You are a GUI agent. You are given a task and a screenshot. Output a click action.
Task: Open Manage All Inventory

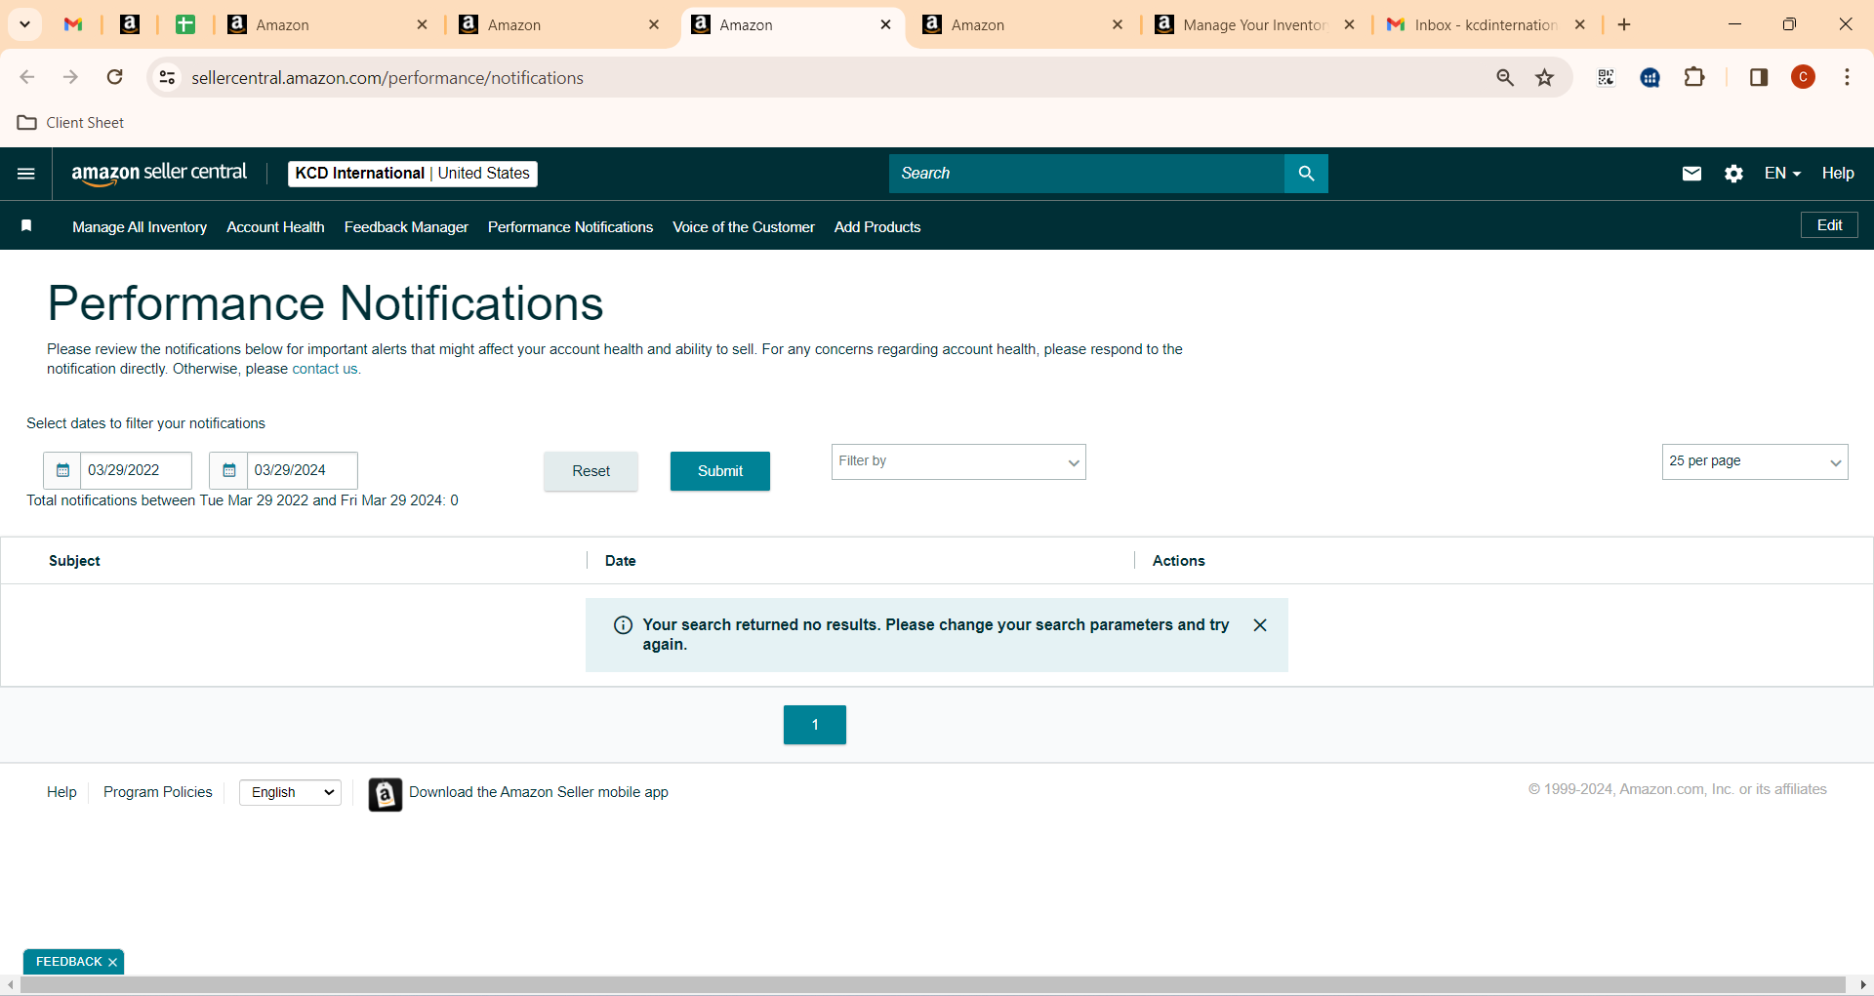(140, 227)
